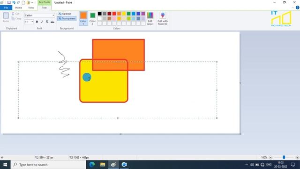The width and height of the screenshot is (300, 169).
Task: Pick dark red from the color palette
Action: 109,14
